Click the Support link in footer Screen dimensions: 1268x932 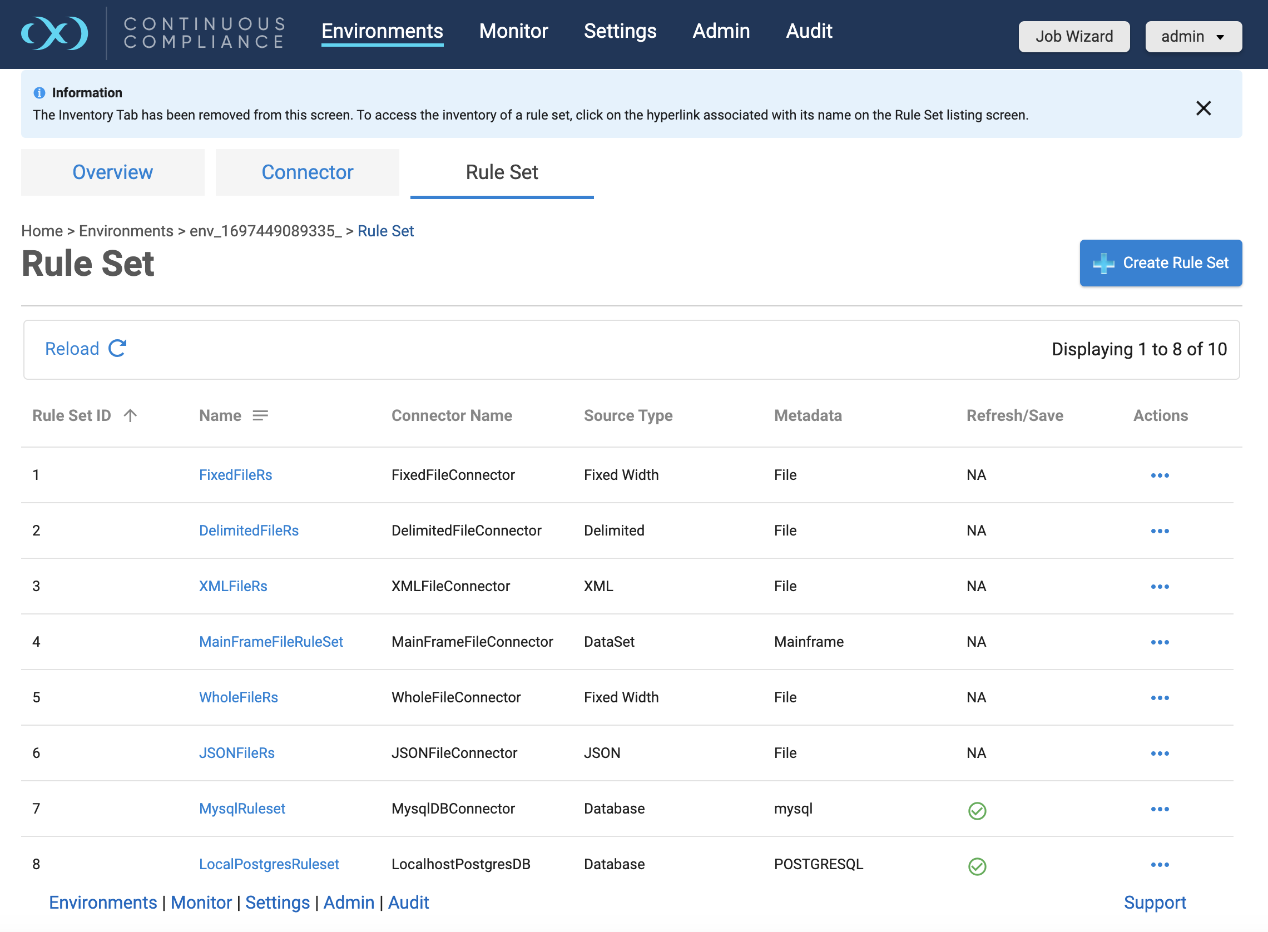[x=1154, y=903]
